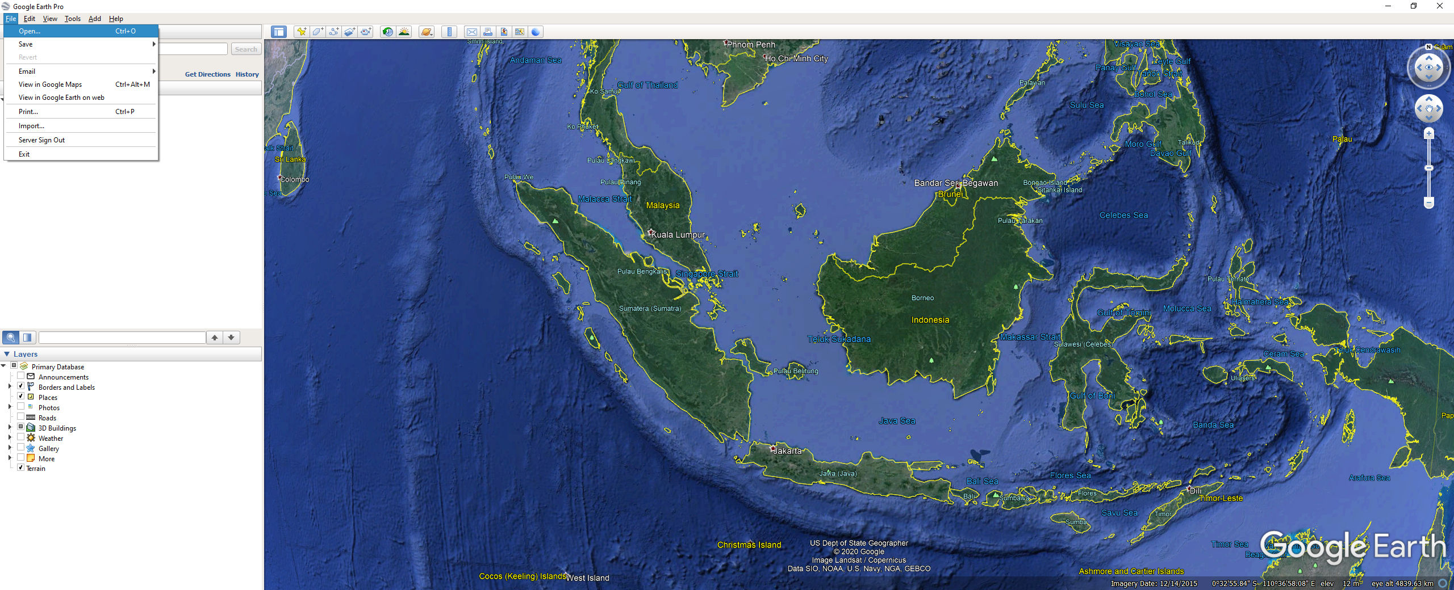Click the panel view icon beside magnifier
The image size is (1454, 590).
point(27,338)
